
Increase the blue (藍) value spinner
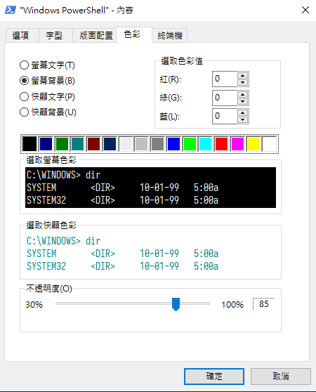pyautogui.click(x=242, y=112)
